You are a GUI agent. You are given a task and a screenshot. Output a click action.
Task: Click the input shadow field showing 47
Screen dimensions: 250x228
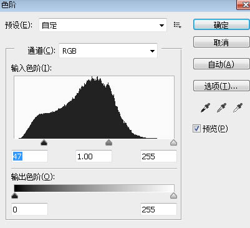pos(29,156)
